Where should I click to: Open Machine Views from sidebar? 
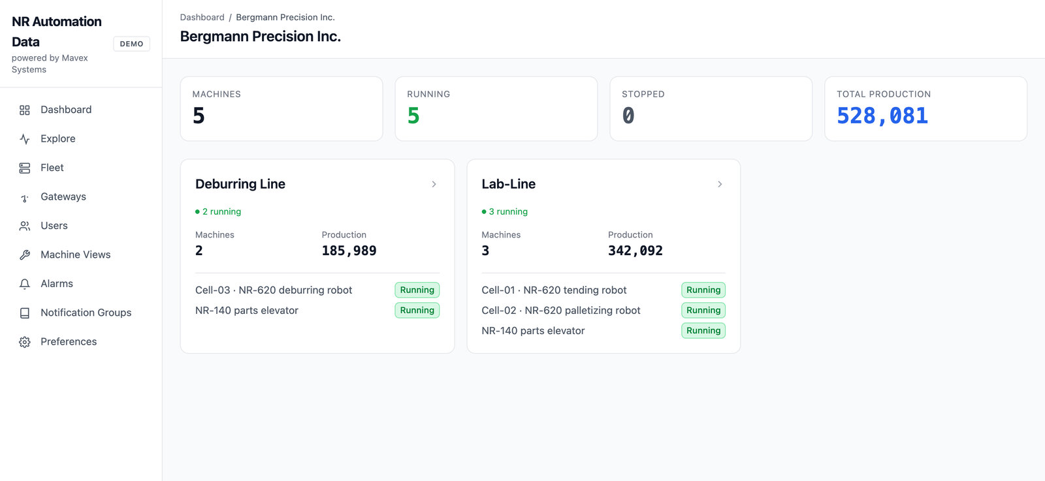pos(81,255)
